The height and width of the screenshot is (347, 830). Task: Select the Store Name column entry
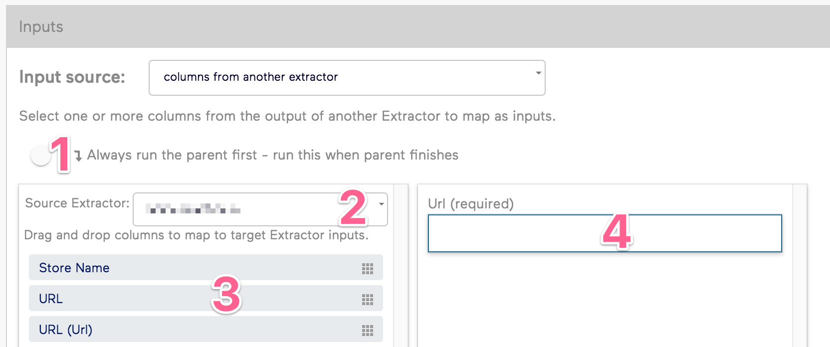click(x=74, y=268)
